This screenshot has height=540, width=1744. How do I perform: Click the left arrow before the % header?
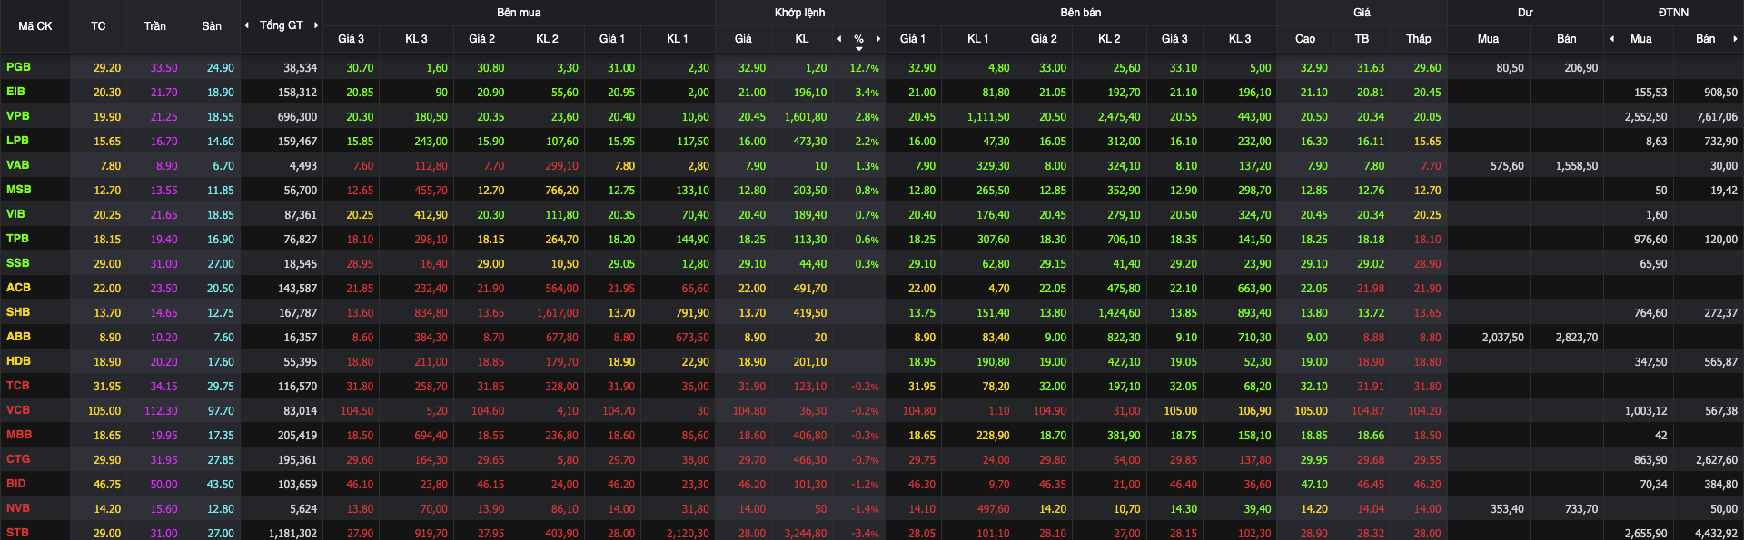pos(839,39)
